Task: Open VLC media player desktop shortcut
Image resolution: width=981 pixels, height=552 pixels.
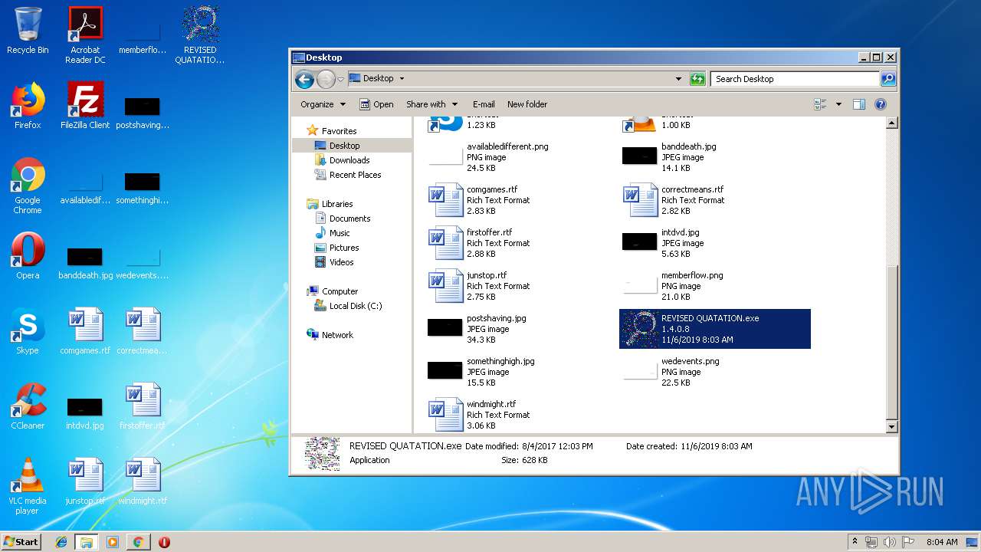Action: click(28, 486)
